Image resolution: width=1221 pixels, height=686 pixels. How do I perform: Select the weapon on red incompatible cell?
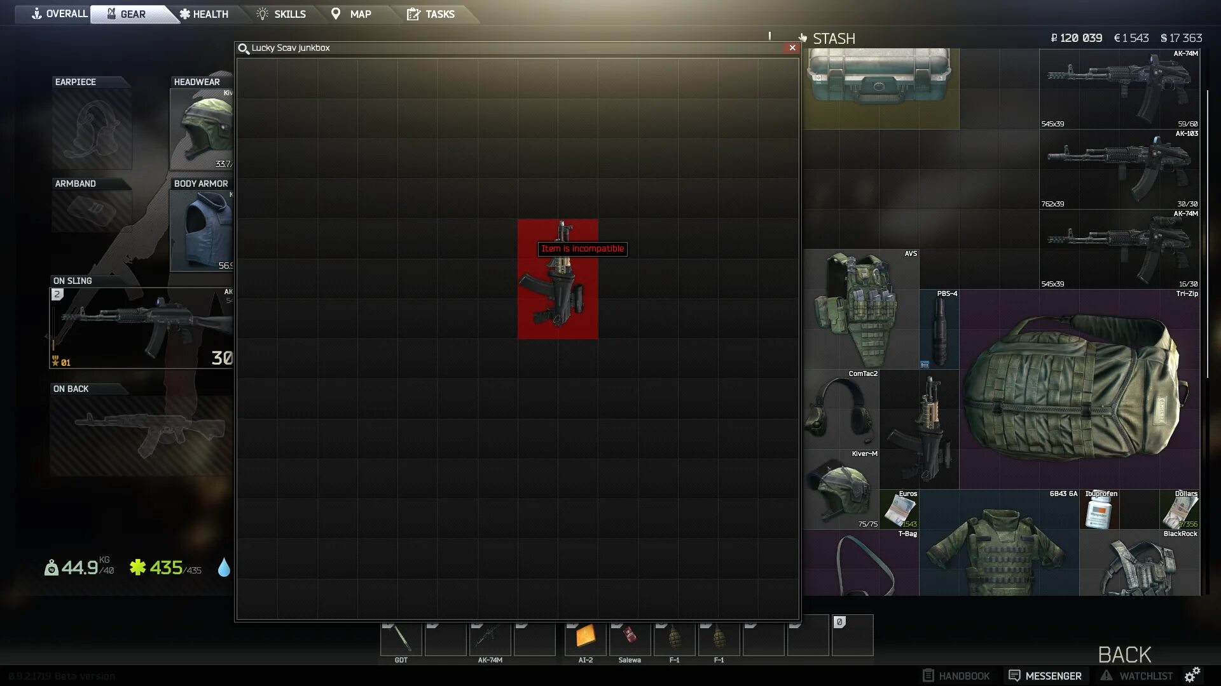pos(558,279)
